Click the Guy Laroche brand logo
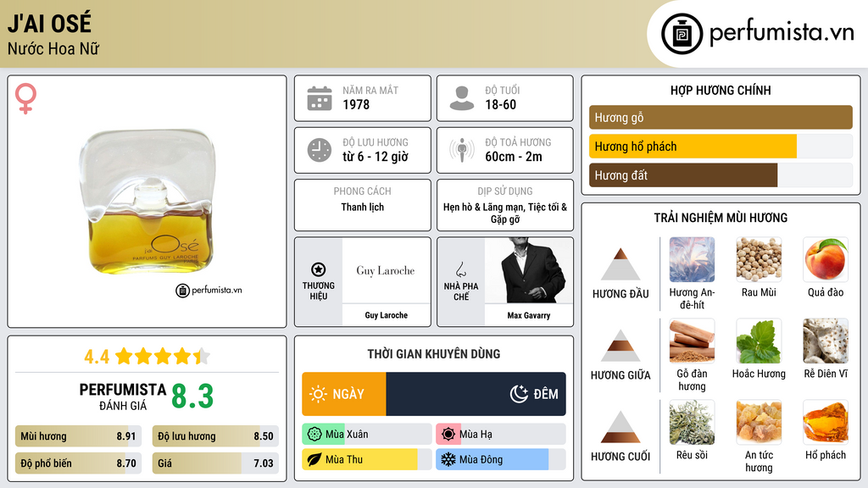This screenshot has width=868, height=488. (x=386, y=270)
